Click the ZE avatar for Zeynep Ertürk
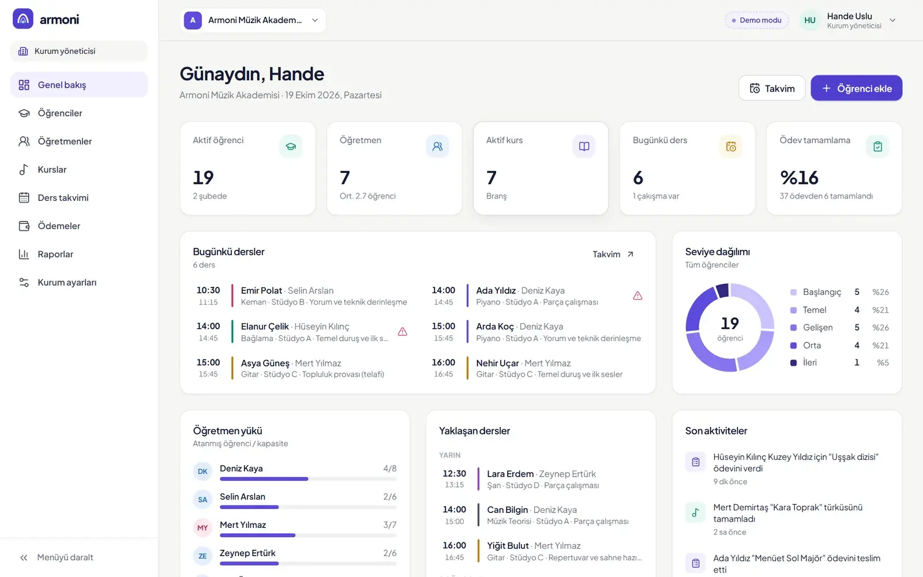 pyautogui.click(x=202, y=556)
